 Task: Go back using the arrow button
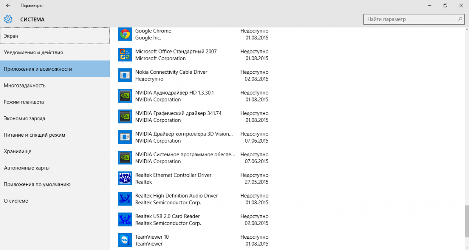8,5
